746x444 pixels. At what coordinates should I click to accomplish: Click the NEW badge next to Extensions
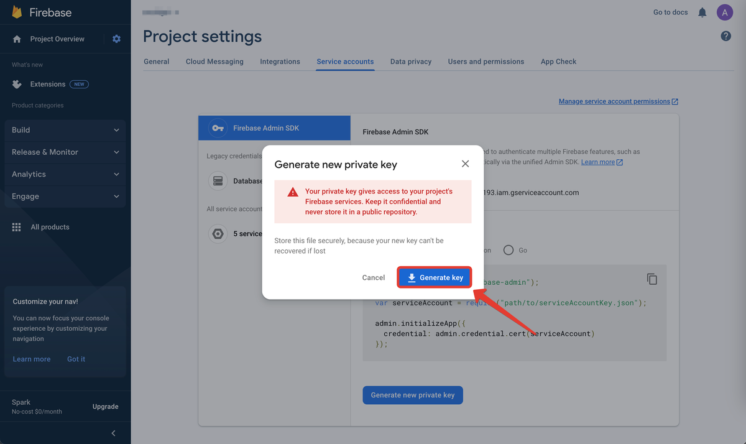(79, 85)
